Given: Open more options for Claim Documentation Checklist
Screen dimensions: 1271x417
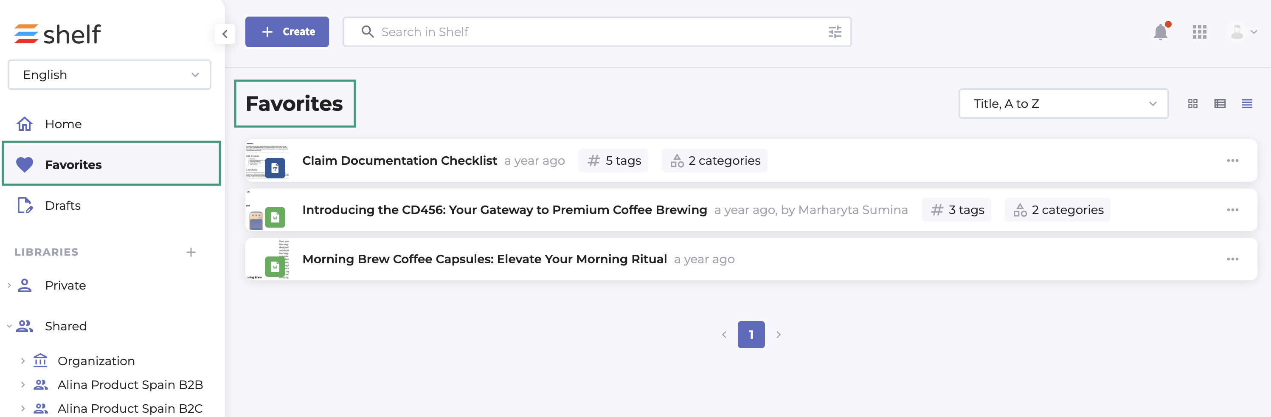Looking at the screenshot, I should pyautogui.click(x=1232, y=161).
